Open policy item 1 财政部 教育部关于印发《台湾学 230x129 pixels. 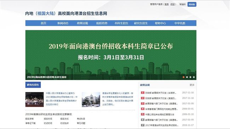161,93
